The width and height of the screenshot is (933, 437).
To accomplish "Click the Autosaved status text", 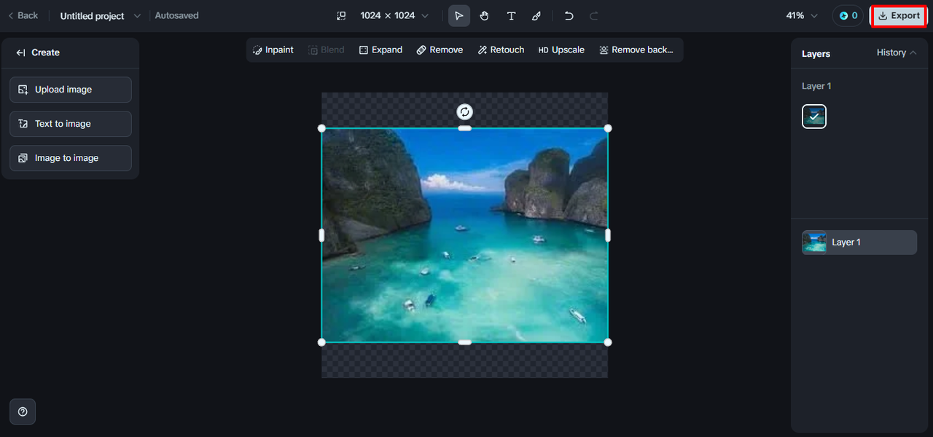I will coord(176,15).
